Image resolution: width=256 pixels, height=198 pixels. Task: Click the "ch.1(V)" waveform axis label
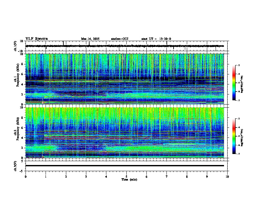(x=15, y=46)
